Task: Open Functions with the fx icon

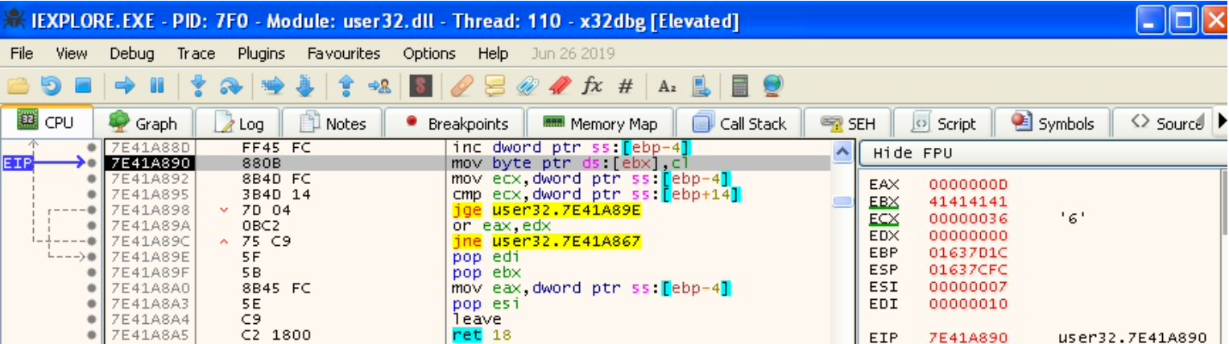Action: tap(593, 85)
